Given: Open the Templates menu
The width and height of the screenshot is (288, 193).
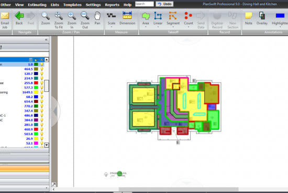Looking at the screenshot, I should (x=72, y=5).
